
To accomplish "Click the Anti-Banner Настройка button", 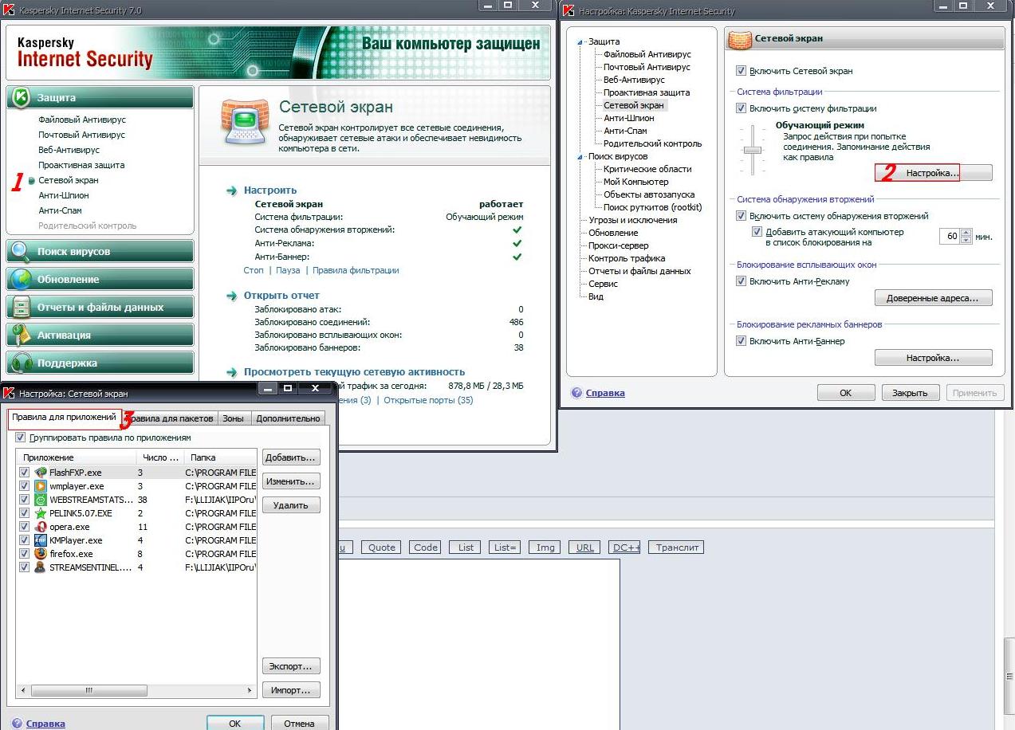I will pyautogui.click(x=933, y=358).
